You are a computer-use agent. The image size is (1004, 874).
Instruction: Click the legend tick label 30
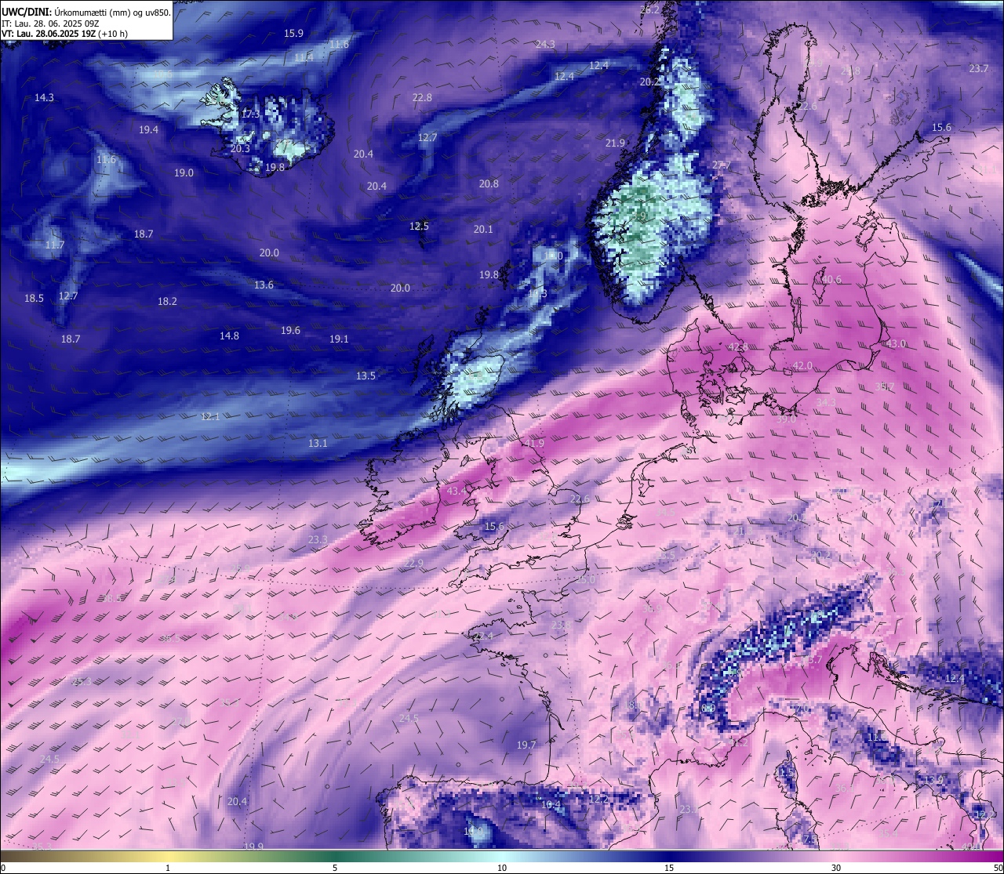[836, 868]
